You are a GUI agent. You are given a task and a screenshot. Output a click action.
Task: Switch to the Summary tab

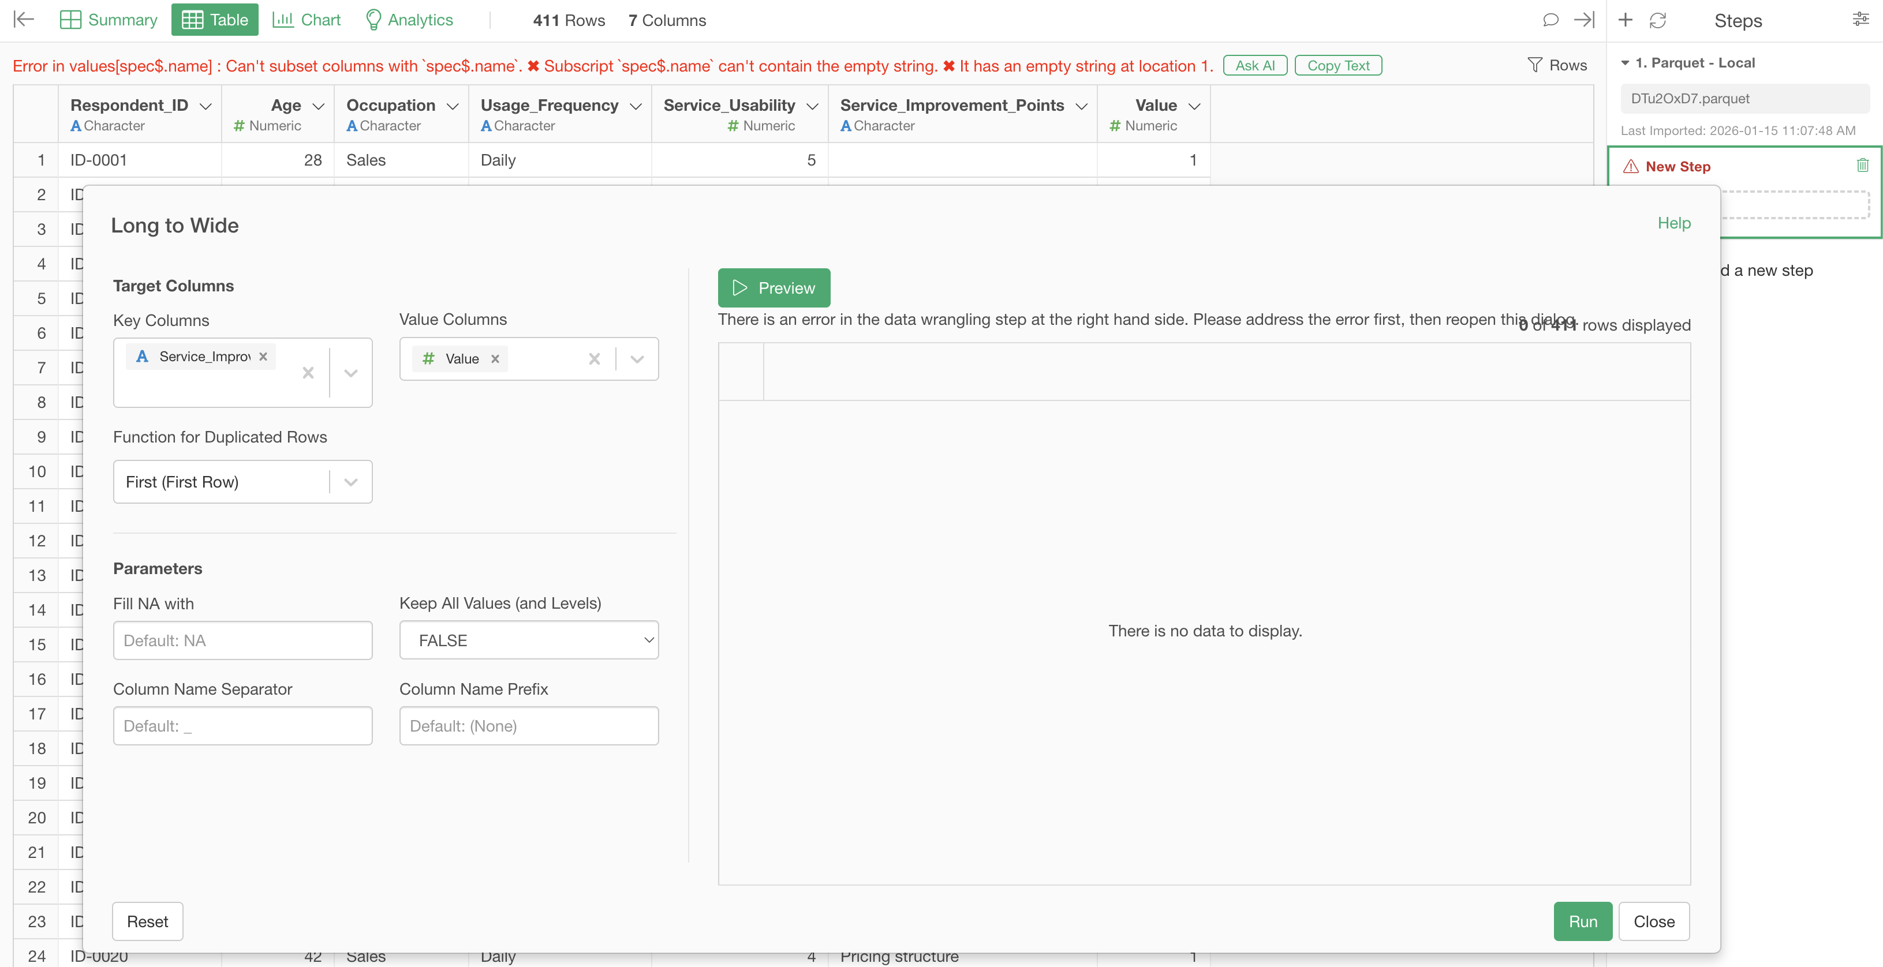(x=108, y=20)
